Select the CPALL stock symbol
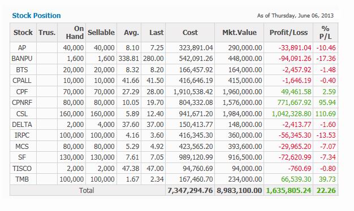 [22, 81]
